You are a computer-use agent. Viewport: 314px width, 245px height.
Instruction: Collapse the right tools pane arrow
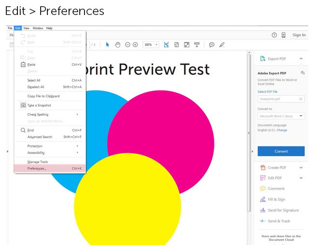(x=252, y=151)
